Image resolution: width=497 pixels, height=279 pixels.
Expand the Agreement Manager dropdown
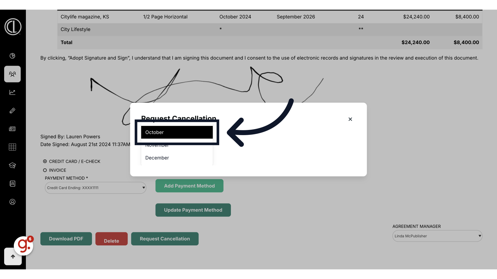(x=437, y=236)
